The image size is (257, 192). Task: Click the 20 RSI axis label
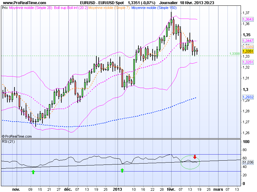point(244,175)
